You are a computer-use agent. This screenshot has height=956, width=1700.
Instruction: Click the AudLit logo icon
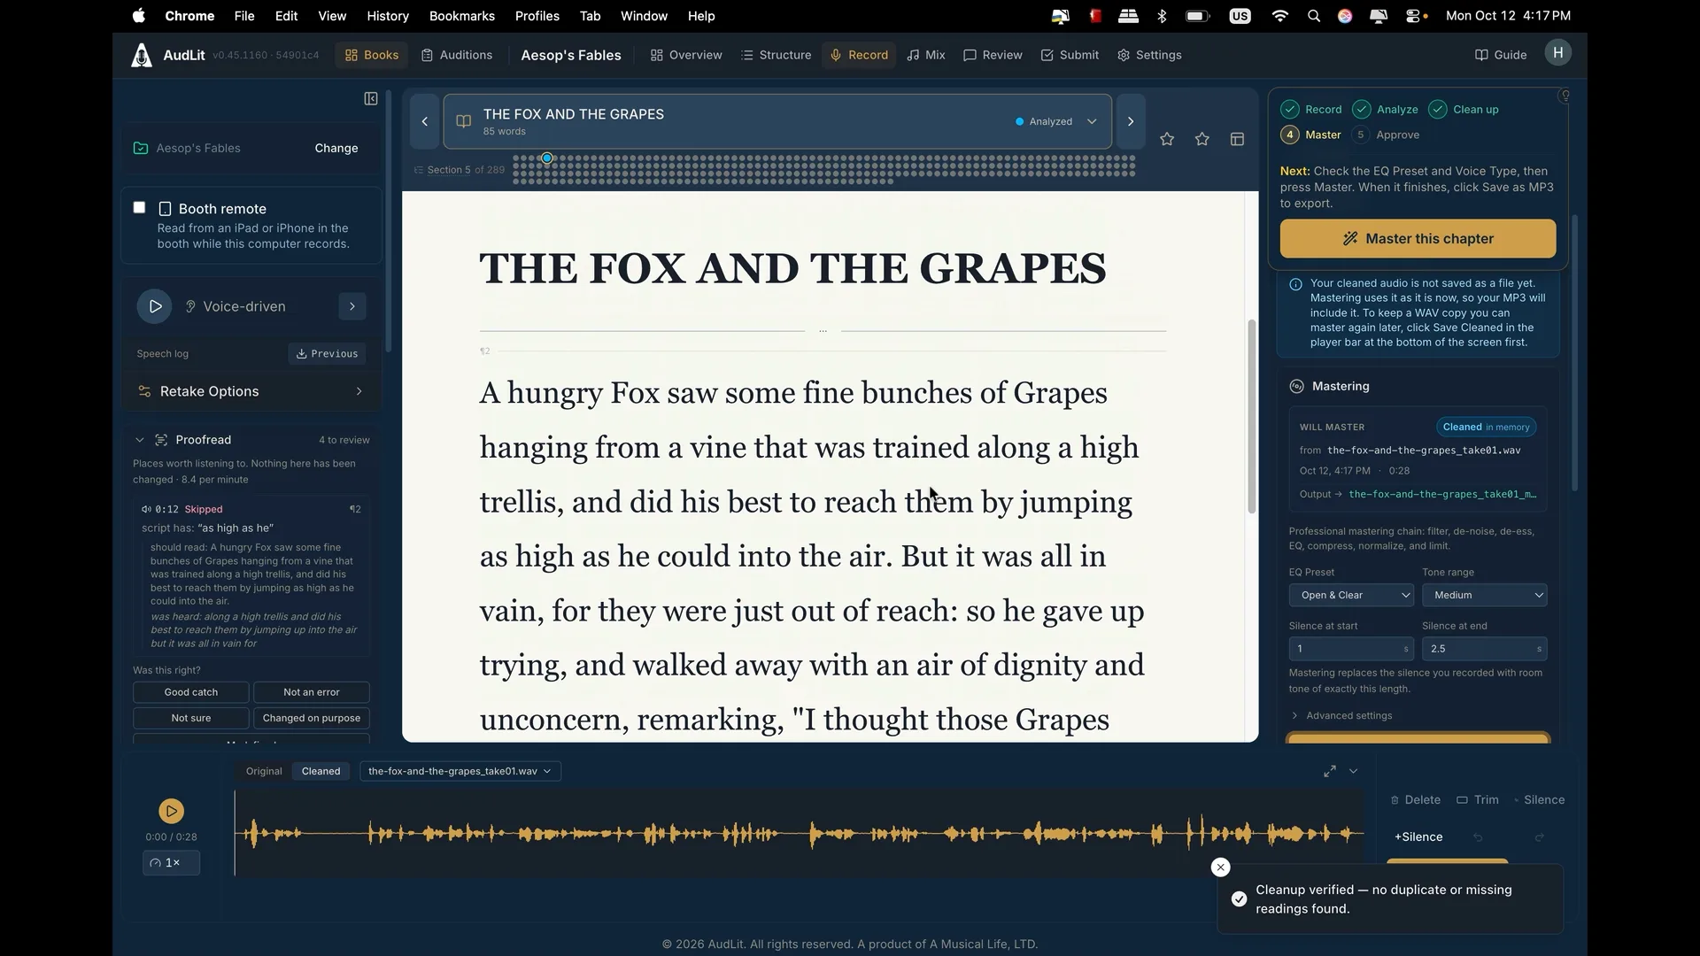[141, 55]
